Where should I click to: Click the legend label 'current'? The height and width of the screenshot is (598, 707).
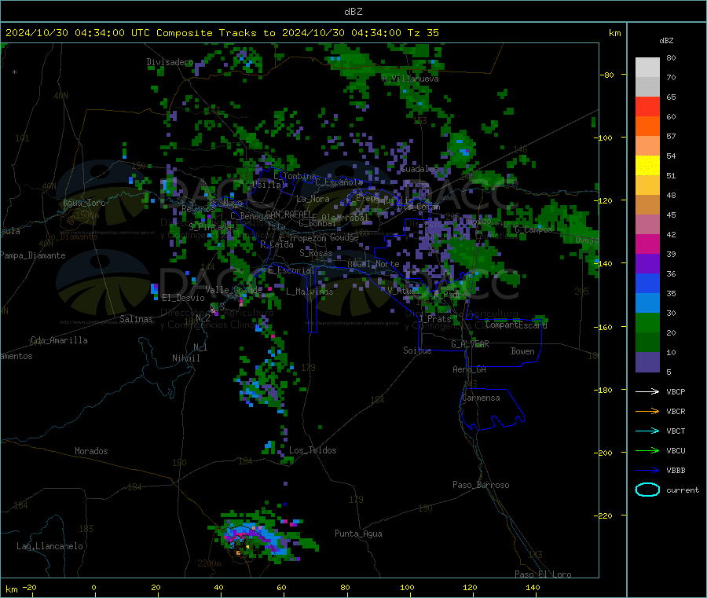tap(683, 490)
